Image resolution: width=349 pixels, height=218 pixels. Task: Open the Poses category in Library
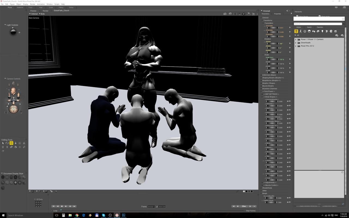pos(300,31)
